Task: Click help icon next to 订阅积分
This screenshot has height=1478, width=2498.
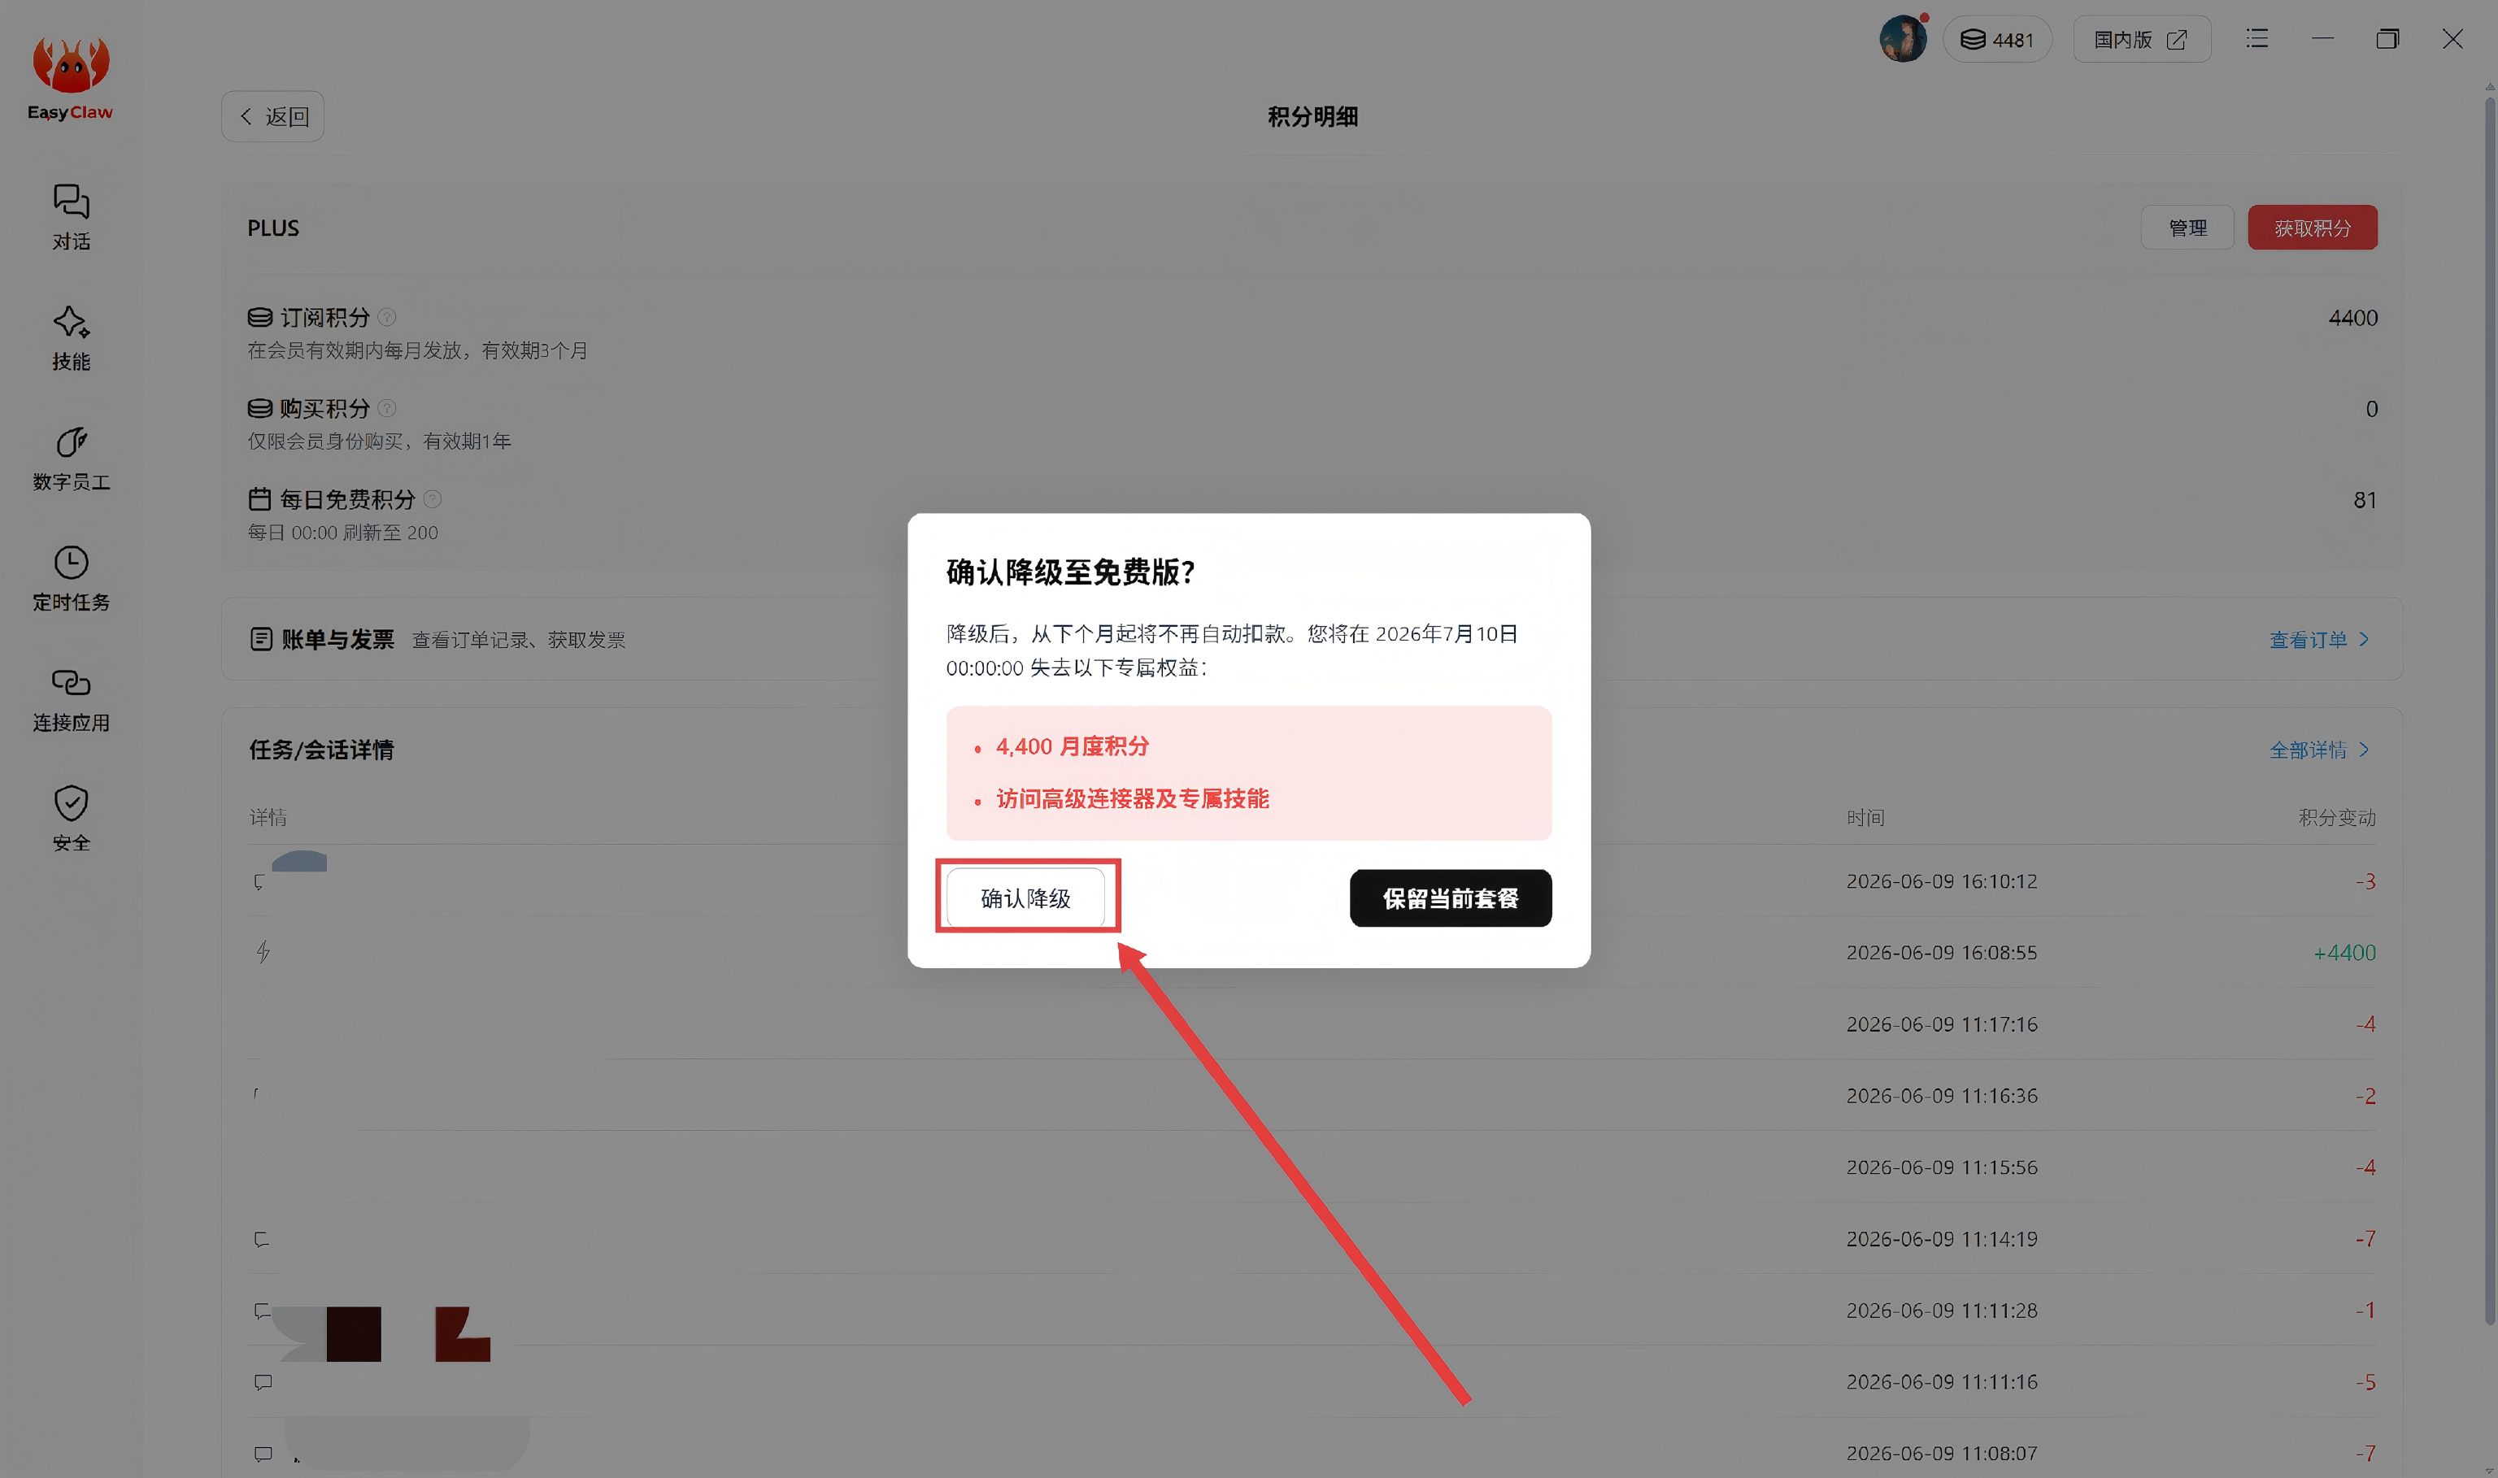Action: pos(387,317)
